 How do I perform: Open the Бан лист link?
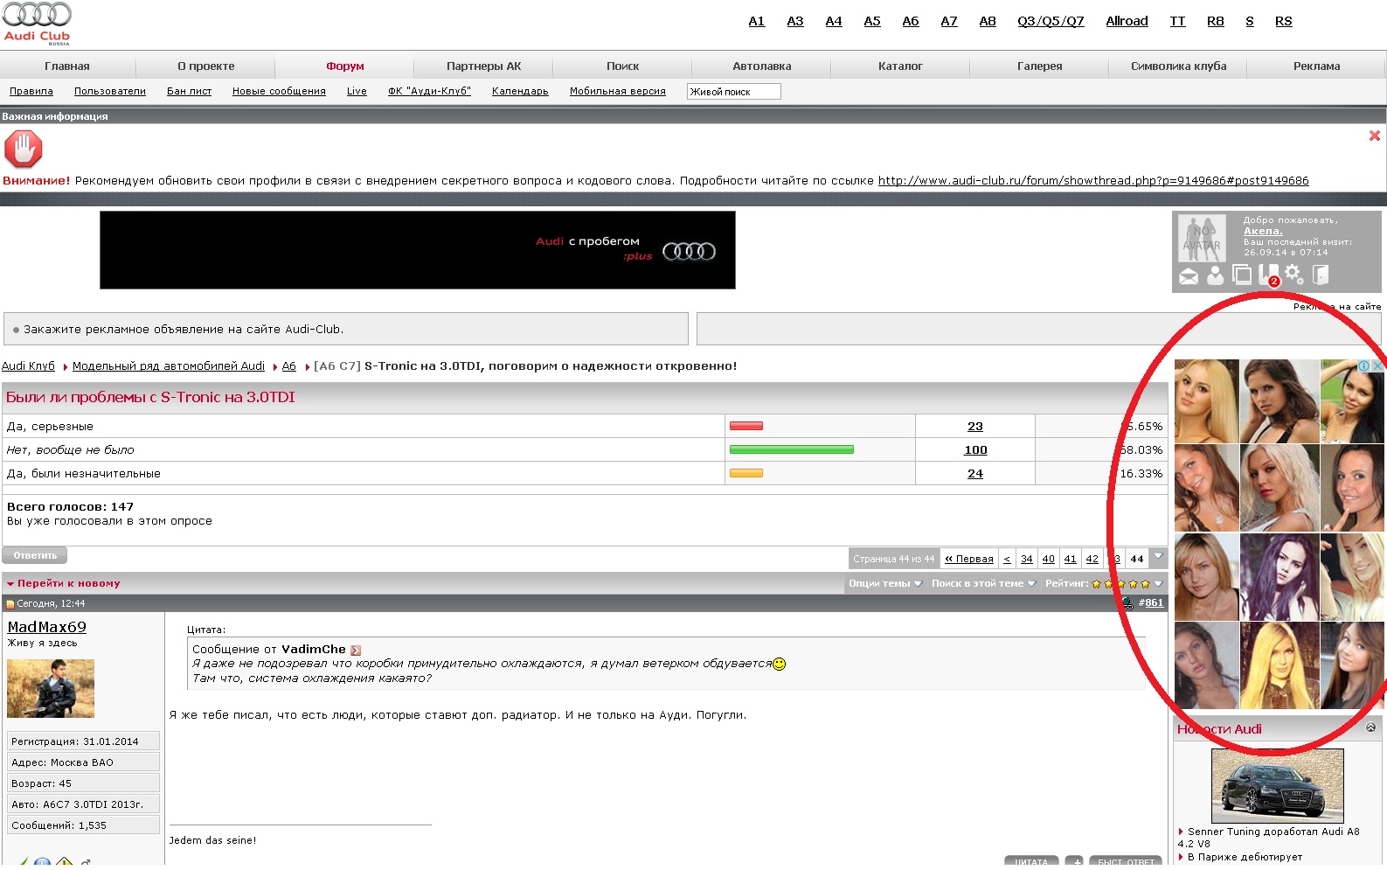point(189,91)
